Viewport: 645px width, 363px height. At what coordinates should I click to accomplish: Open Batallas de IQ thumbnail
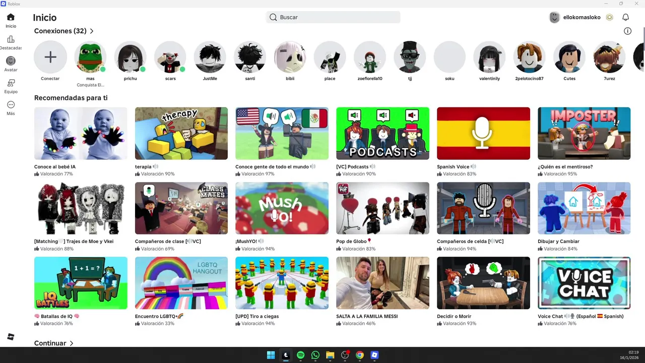[x=81, y=283]
